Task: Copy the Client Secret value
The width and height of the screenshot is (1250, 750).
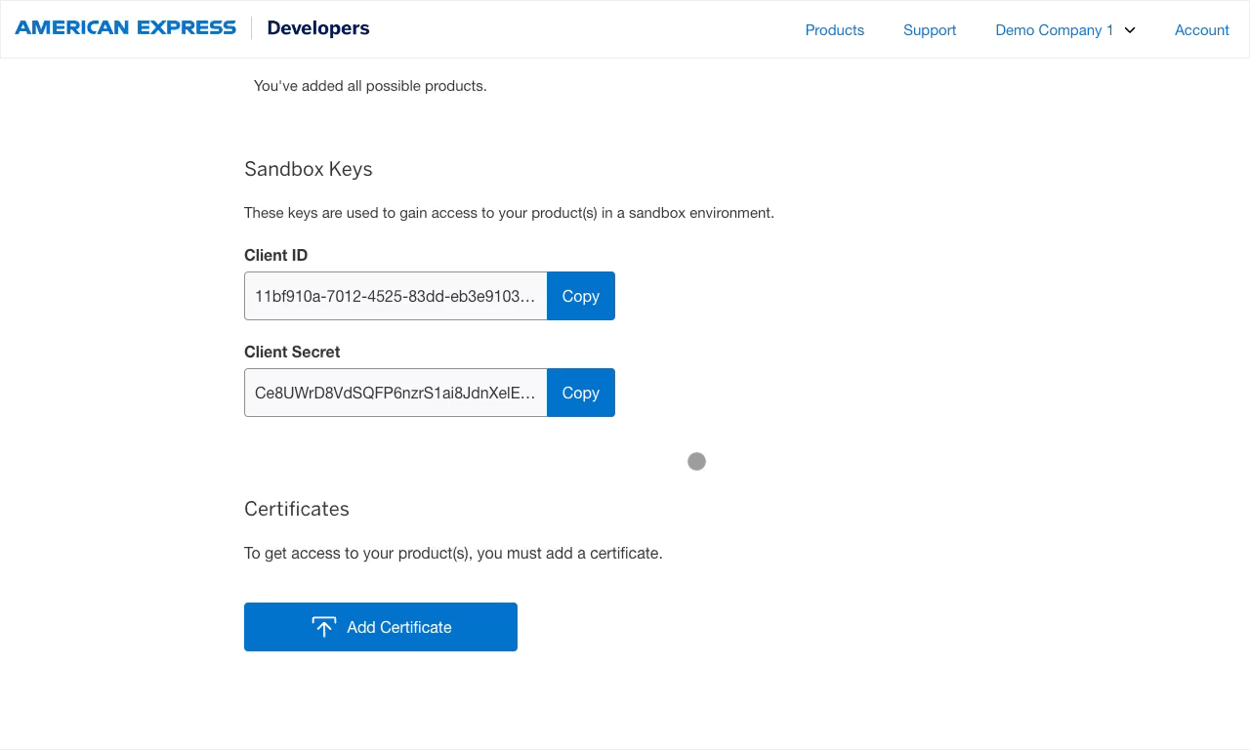Action: pos(580,393)
